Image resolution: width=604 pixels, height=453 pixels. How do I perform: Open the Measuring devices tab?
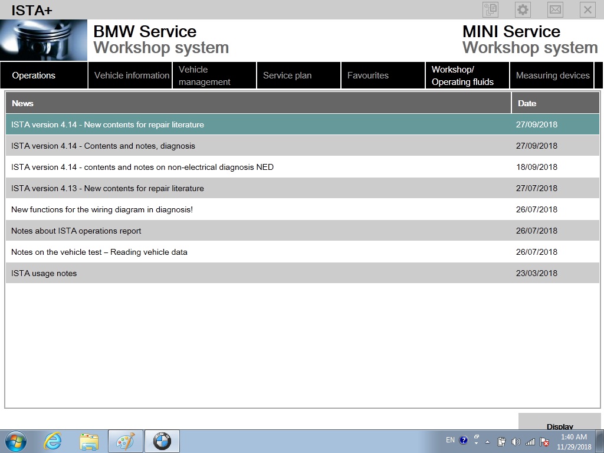tap(552, 75)
